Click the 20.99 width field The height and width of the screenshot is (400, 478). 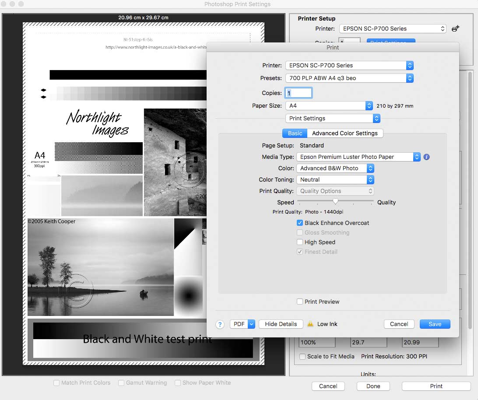pos(420,342)
